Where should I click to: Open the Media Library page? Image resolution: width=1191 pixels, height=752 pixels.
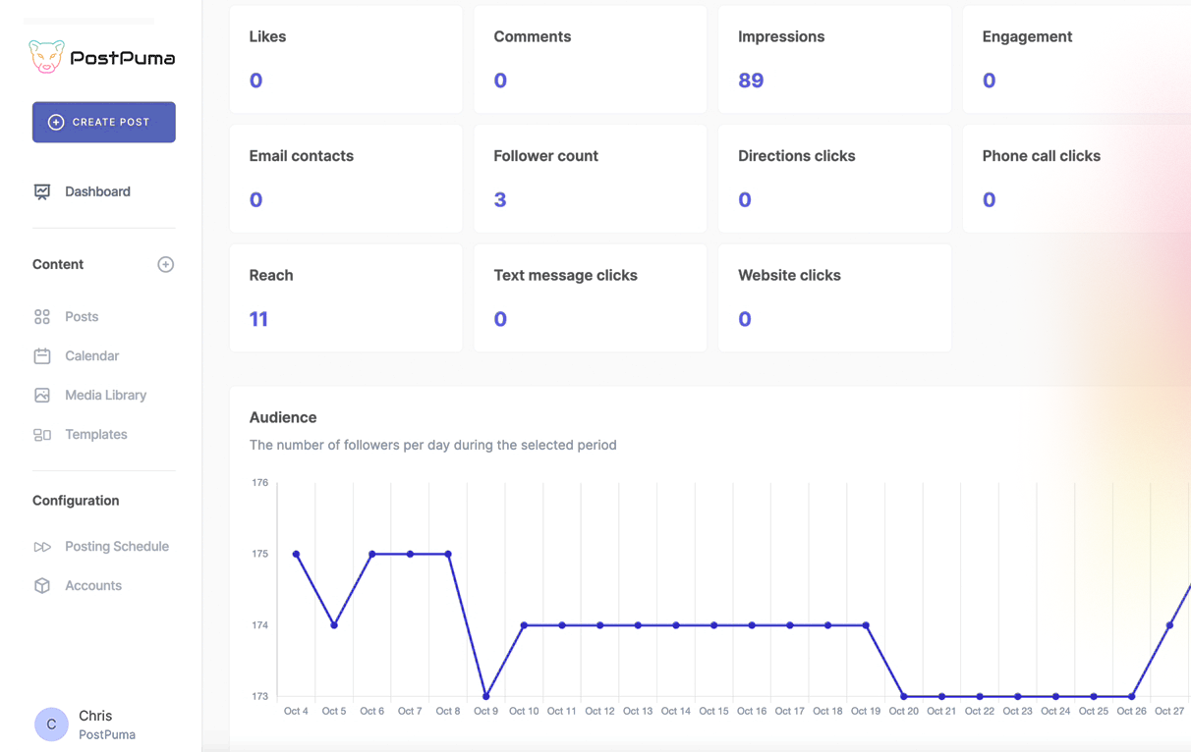pyautogui.click(x=105, y=395)
